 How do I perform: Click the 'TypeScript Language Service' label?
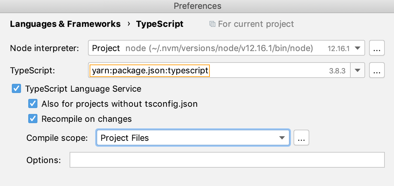pos(83,89)
